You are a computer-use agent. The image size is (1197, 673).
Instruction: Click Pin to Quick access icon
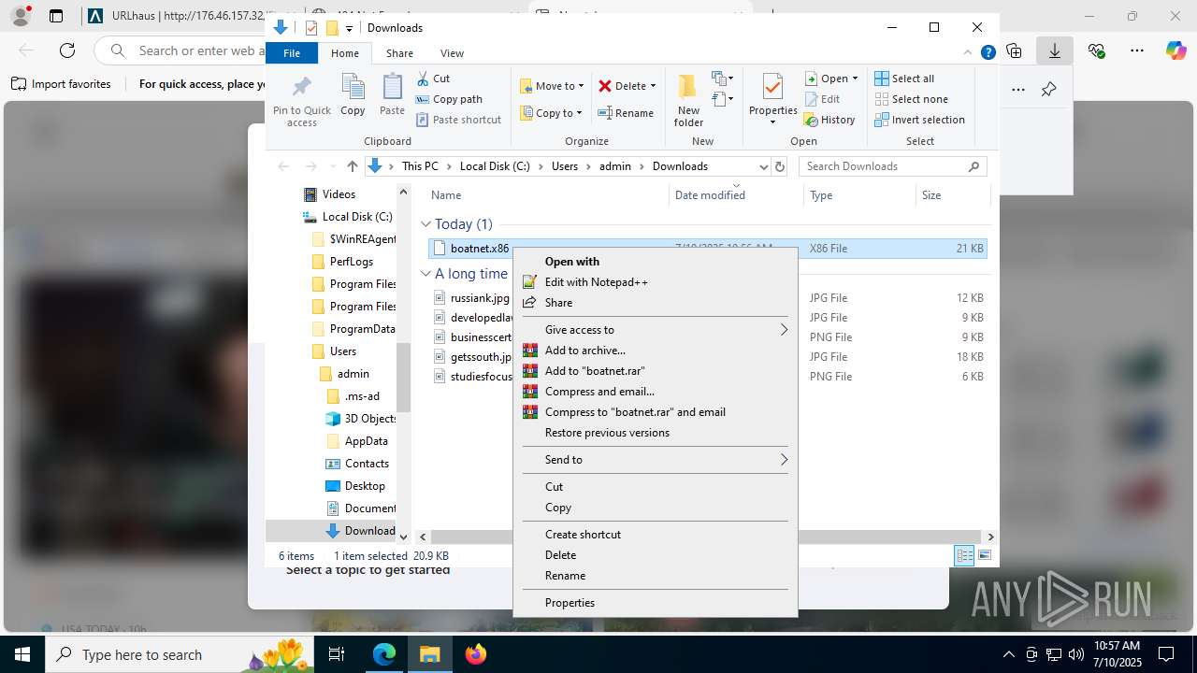click(301, 100)
